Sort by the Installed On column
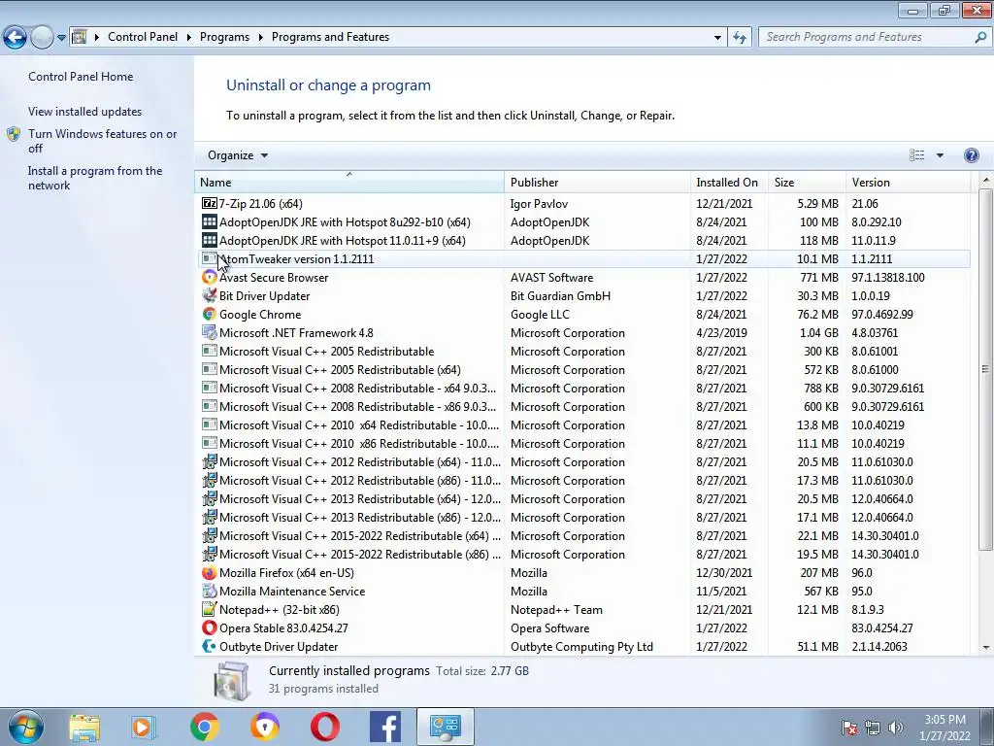The image size is (994, 746). [x=729, y=182]
